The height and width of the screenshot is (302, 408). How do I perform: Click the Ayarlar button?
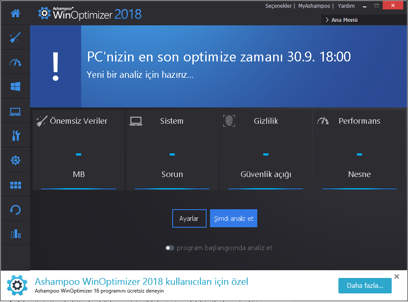(x=189, y=218)
